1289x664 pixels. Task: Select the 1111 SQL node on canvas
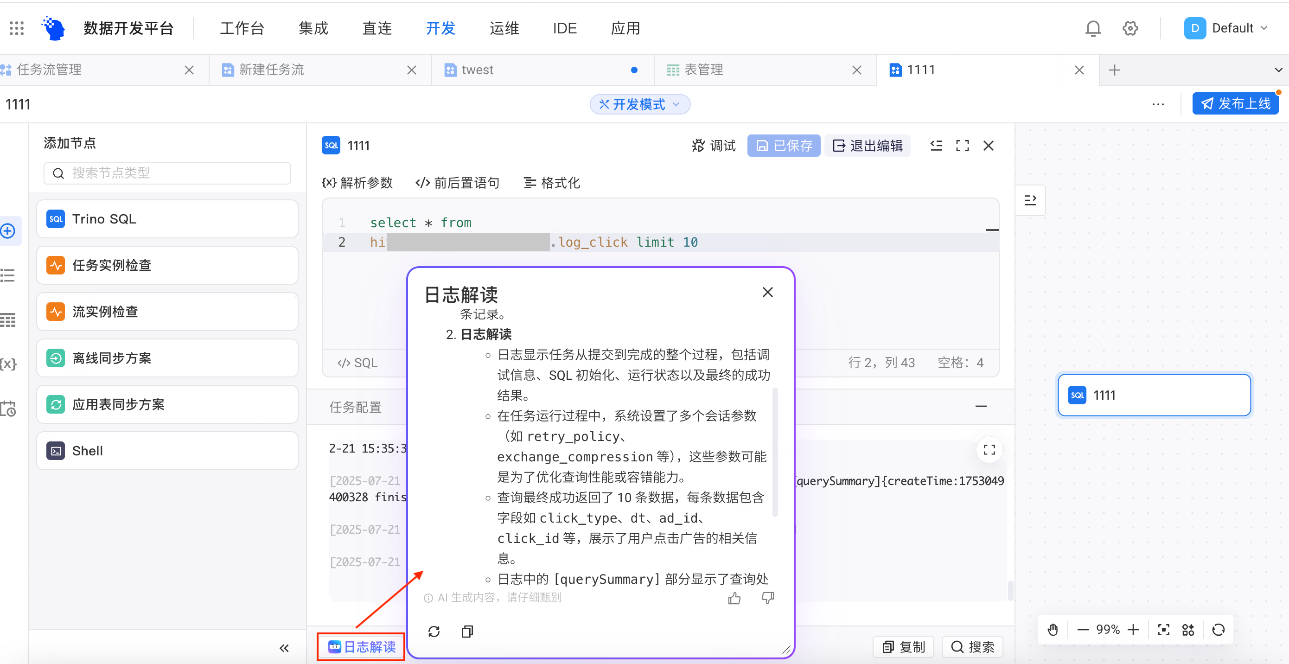[1155, 396]
